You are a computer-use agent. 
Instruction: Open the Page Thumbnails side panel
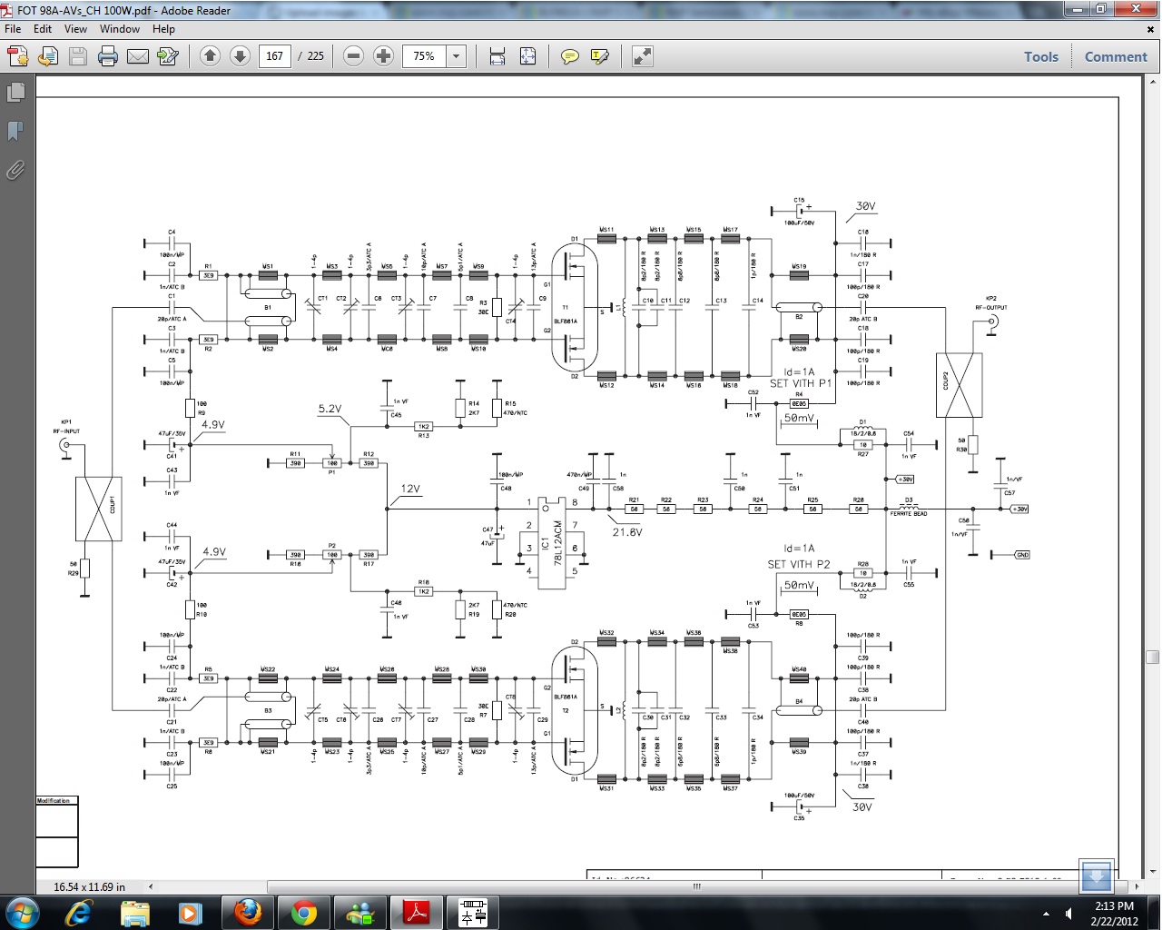(x=15, y=93)
